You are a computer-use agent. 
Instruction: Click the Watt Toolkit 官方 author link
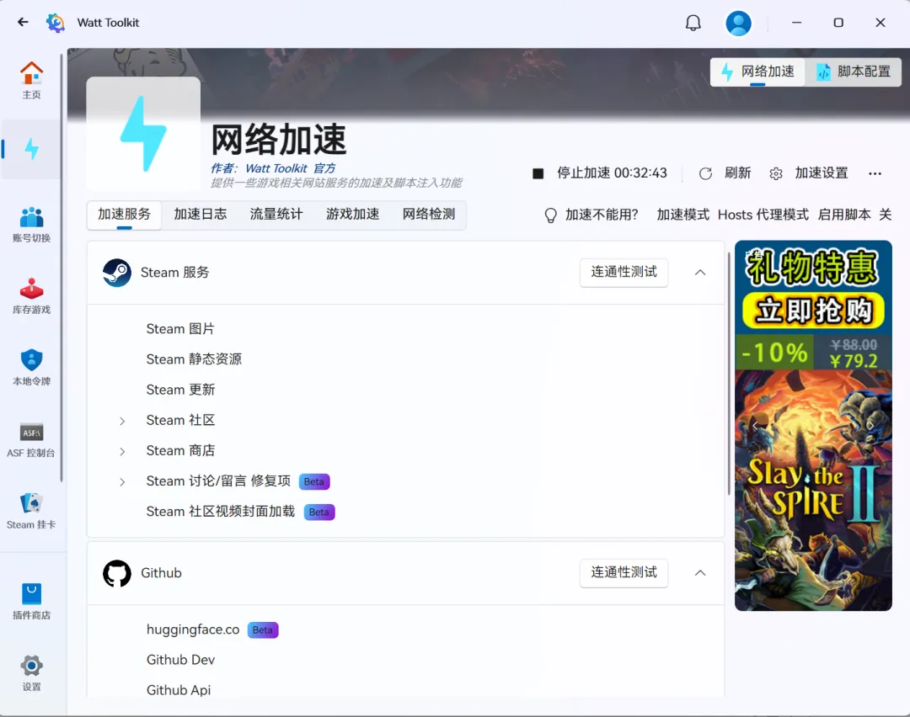coord(290,168)
